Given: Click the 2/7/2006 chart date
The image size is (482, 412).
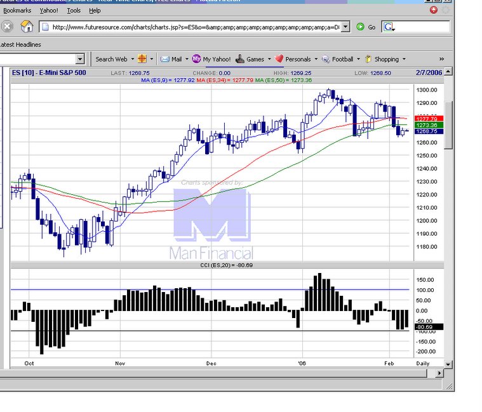Looking at the screenshot, I should click(x=429, y=73).
